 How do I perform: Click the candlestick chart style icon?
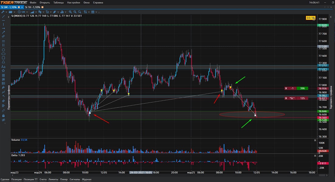pyautogui.click(x=40, y=12)
